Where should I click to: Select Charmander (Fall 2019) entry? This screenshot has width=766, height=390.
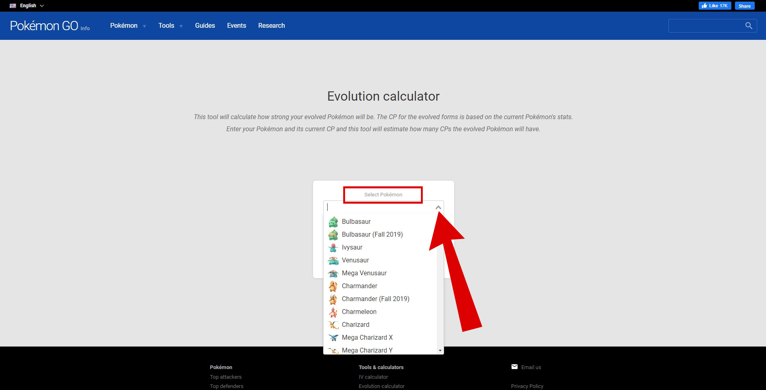[380, 299]
